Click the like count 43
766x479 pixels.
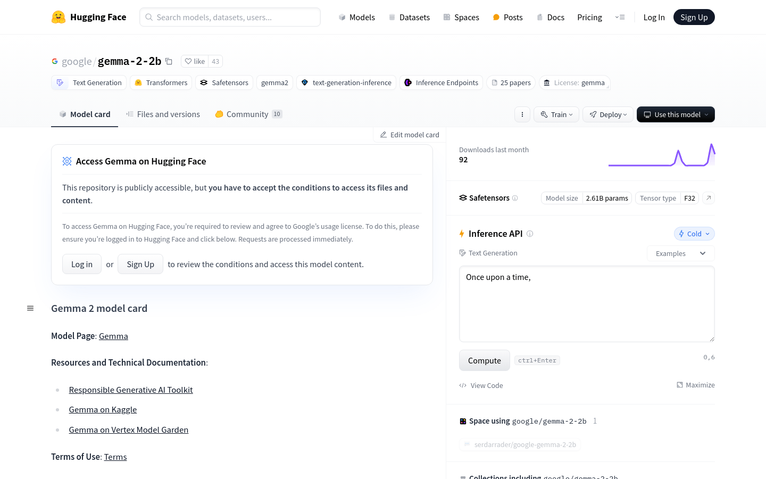(x=215, y=61)
